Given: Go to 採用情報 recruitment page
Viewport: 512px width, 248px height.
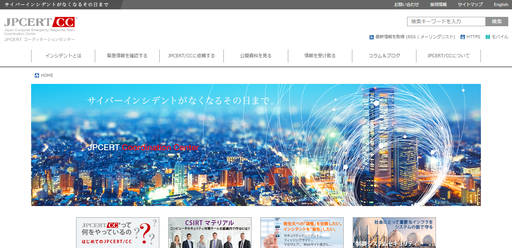Looking at the screenshot, I should (439, 4).
